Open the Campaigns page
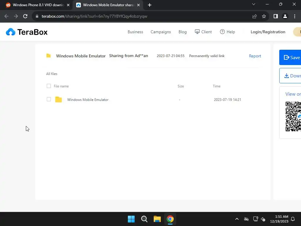 [x=161, y=32]
